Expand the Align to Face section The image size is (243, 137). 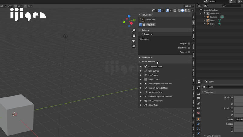click(x=141, y=79)
